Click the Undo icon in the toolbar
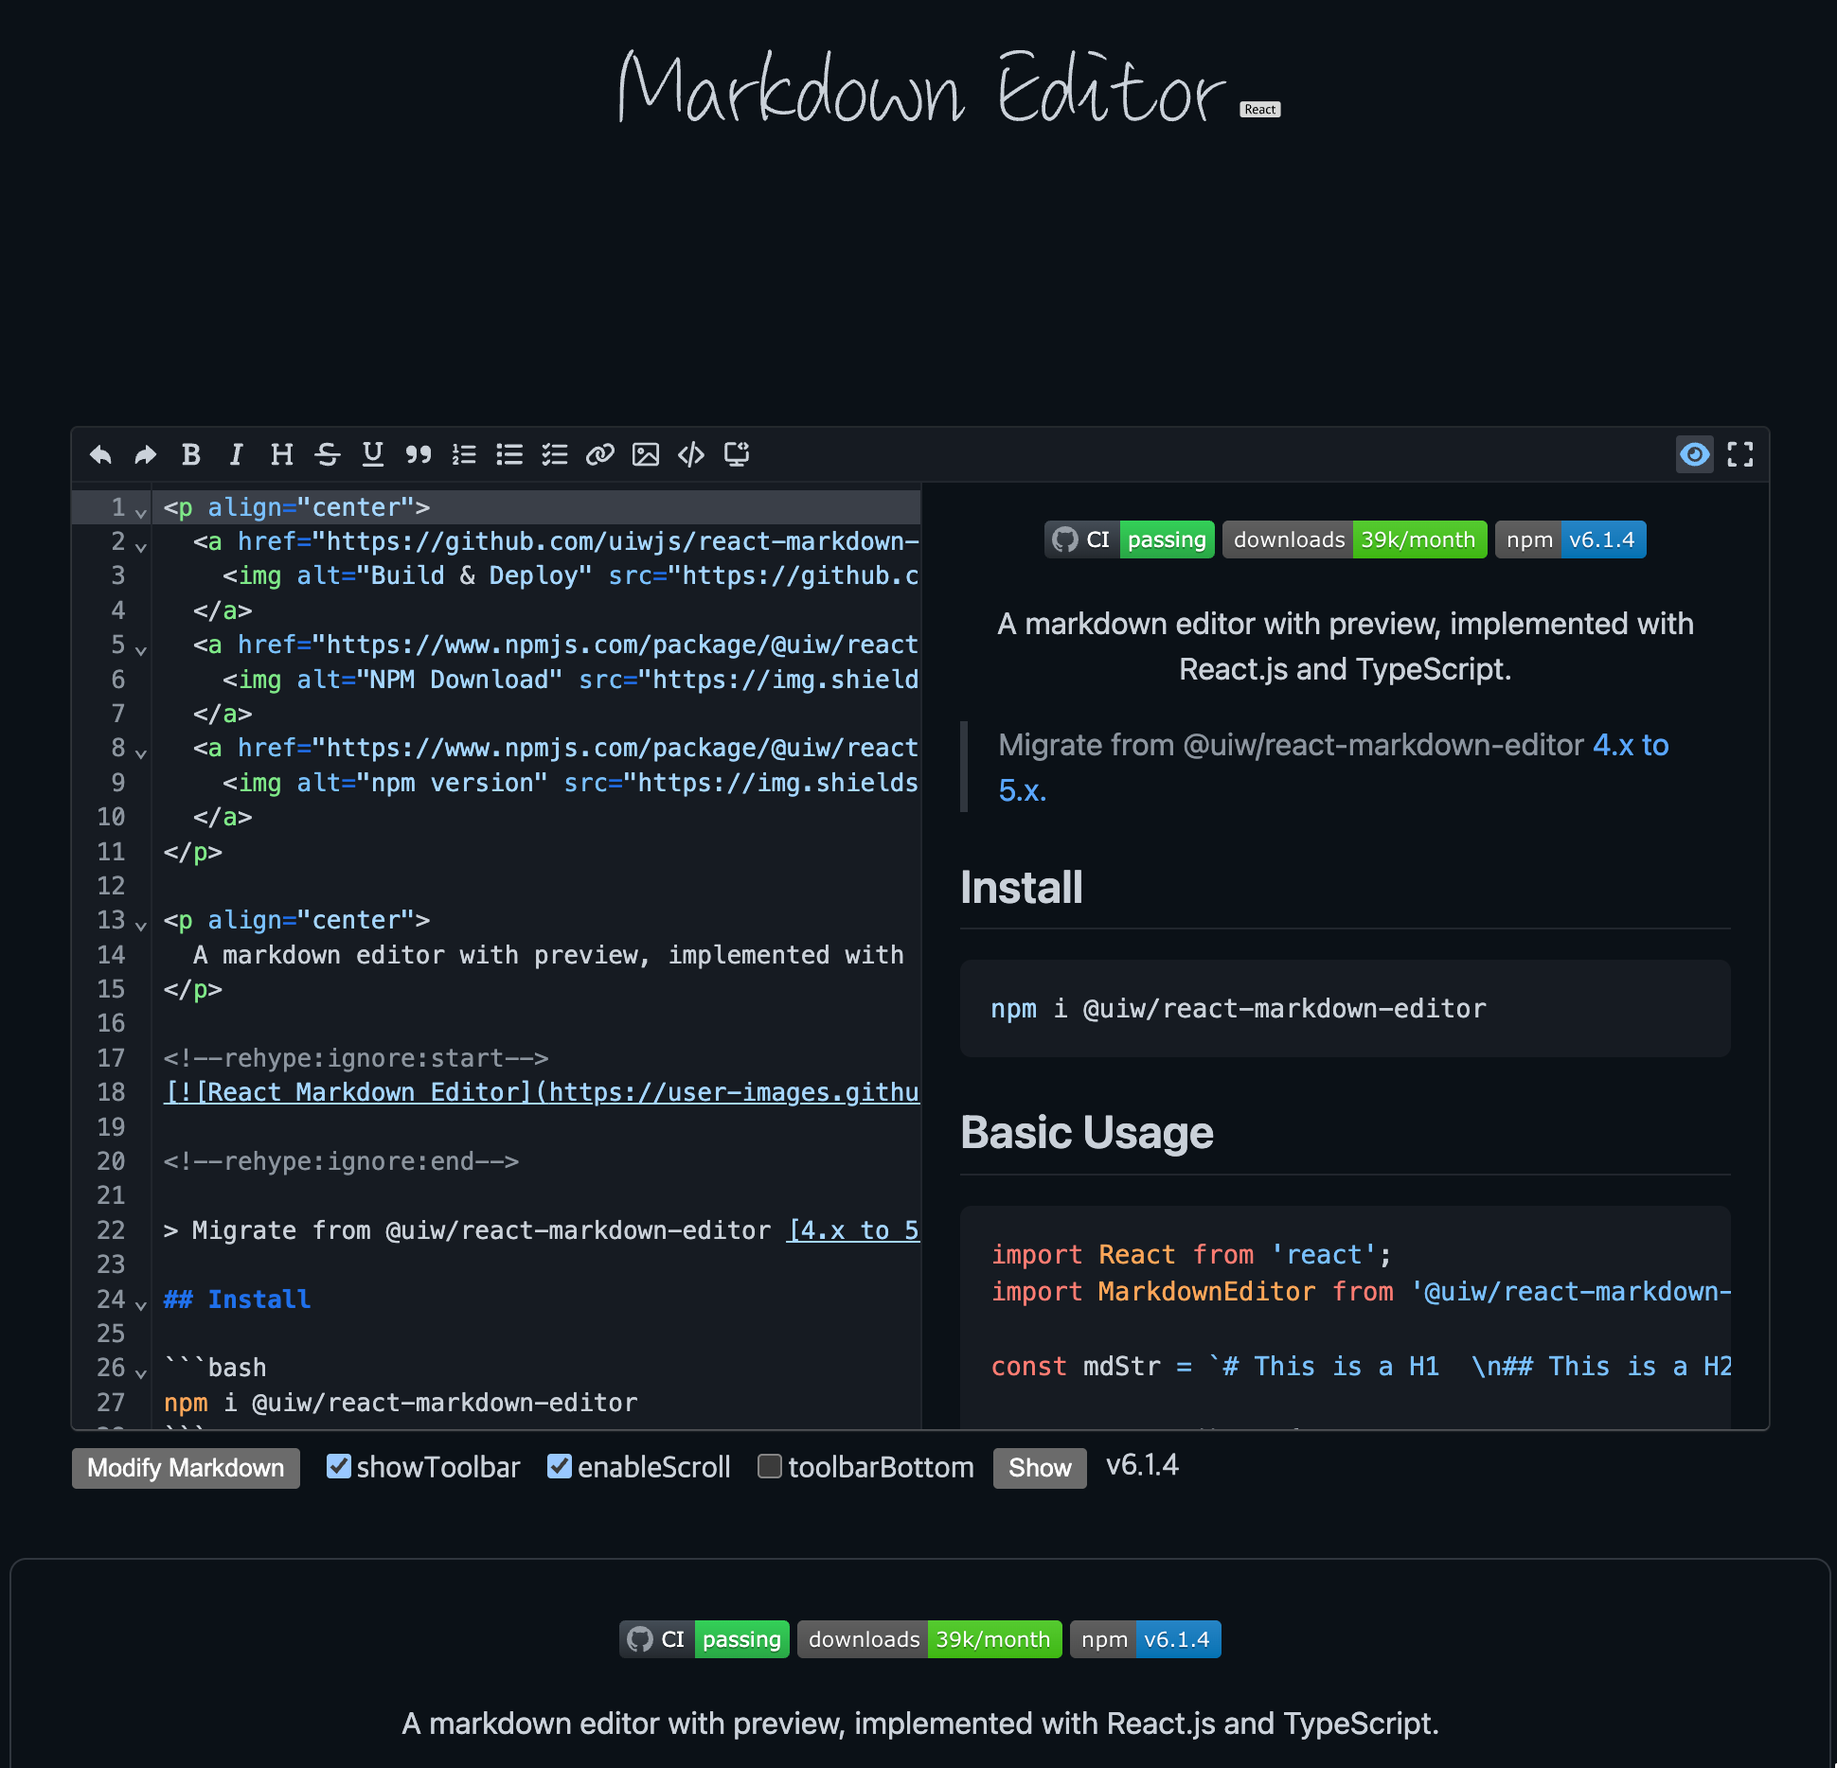The width and height of the screenshot is (1837, 1768). click(x=99, y=455)
